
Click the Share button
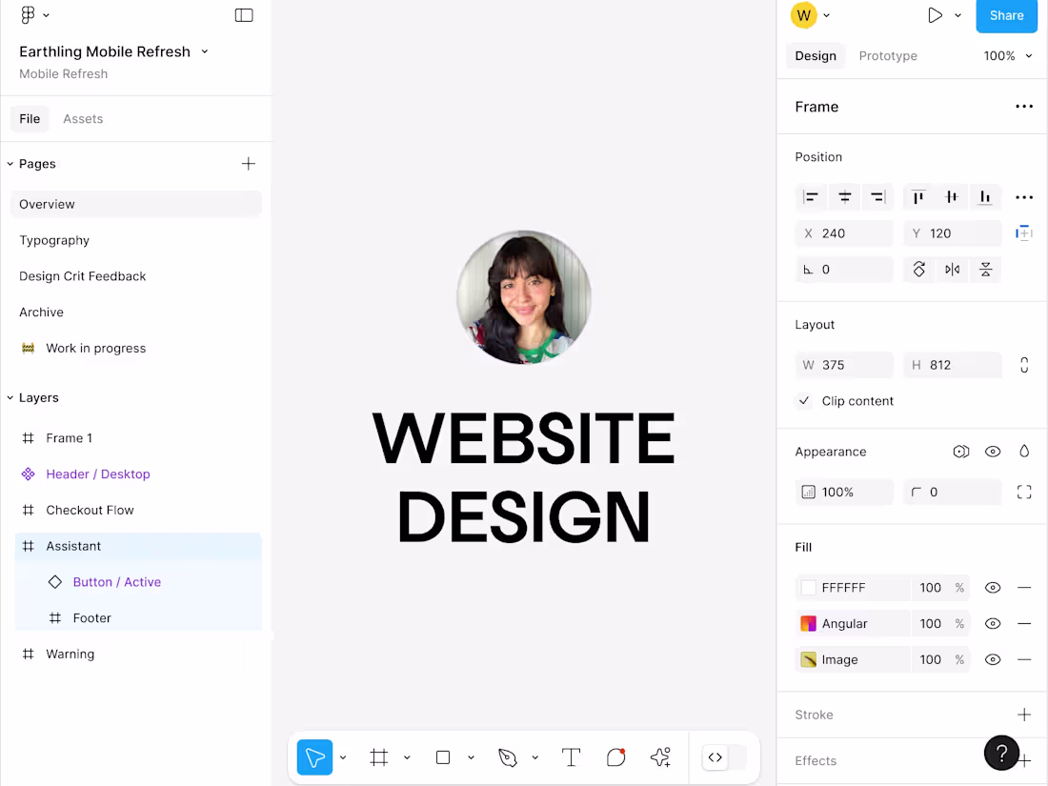point(1007,15)
